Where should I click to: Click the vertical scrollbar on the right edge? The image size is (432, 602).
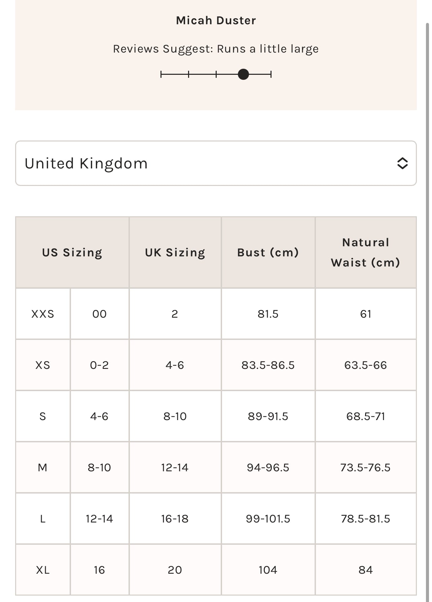tap(427, 303)
